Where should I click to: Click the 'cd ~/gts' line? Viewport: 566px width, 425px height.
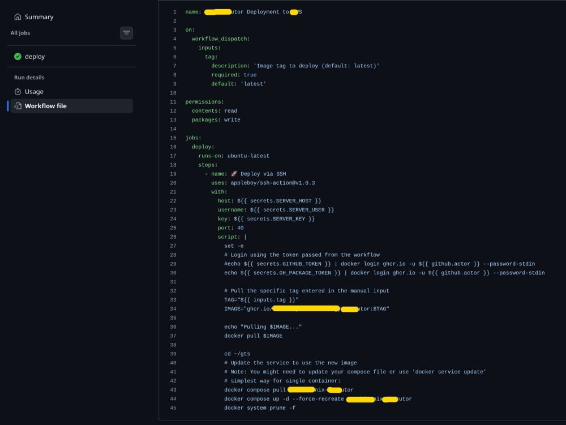[x=237, y=354]
